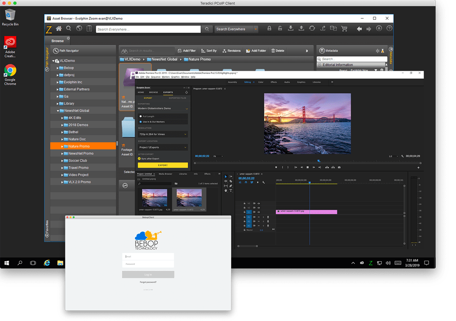Click the unlock icon in Asset Browser toolbar
Screen dimensions: 456x321
(280, 28)
